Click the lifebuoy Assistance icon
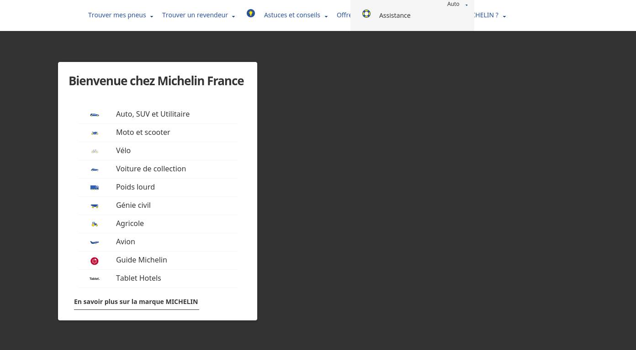This screenshot has height=350, width=636. (x=366, y=14)
